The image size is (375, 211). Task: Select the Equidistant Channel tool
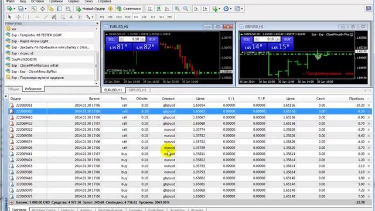tap(54, 17)
